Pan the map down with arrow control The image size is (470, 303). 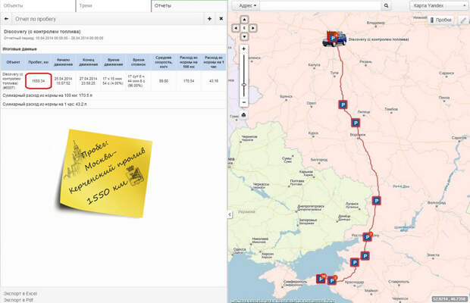click(244, 36)
